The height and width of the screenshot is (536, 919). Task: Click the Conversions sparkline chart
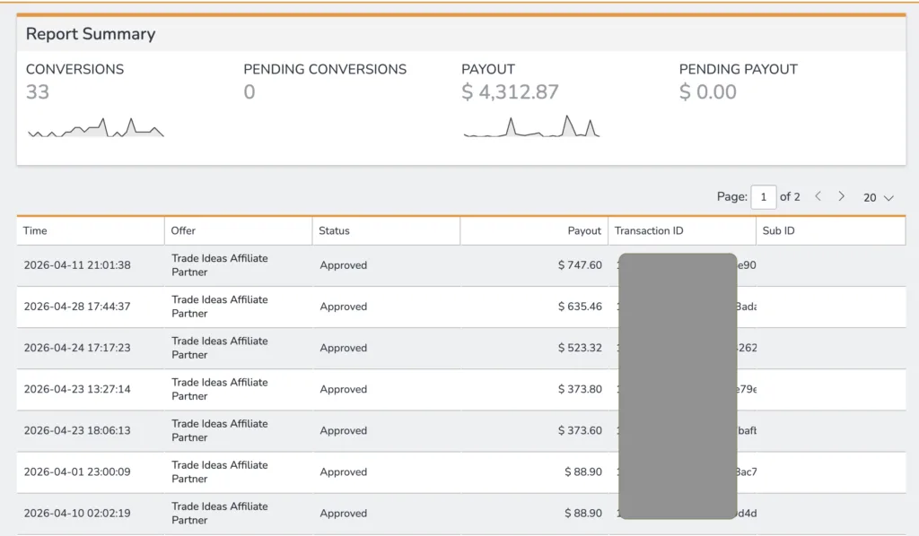click(96, 127)
